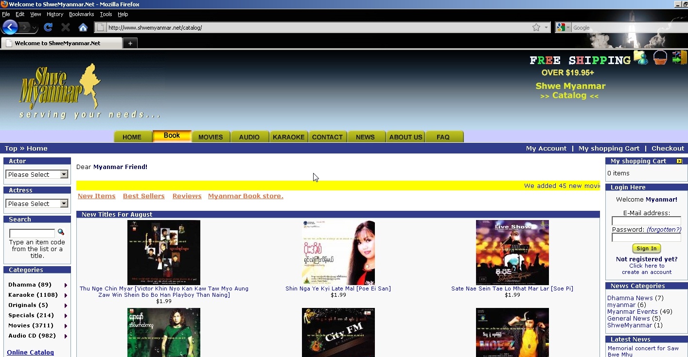This screenshot has width=688, height=357.
Task: Open the Bookmarks menu
Action: (82, 14)
